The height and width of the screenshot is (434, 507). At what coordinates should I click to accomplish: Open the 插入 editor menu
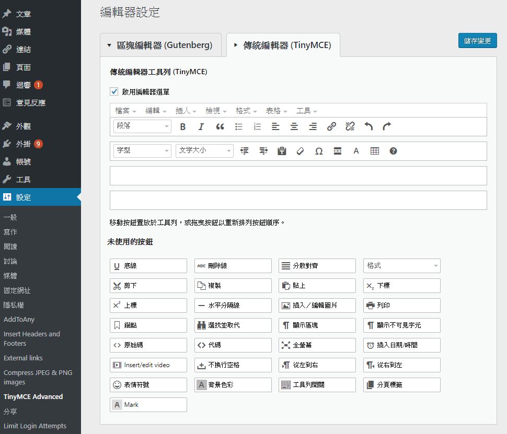pos(186,111)
